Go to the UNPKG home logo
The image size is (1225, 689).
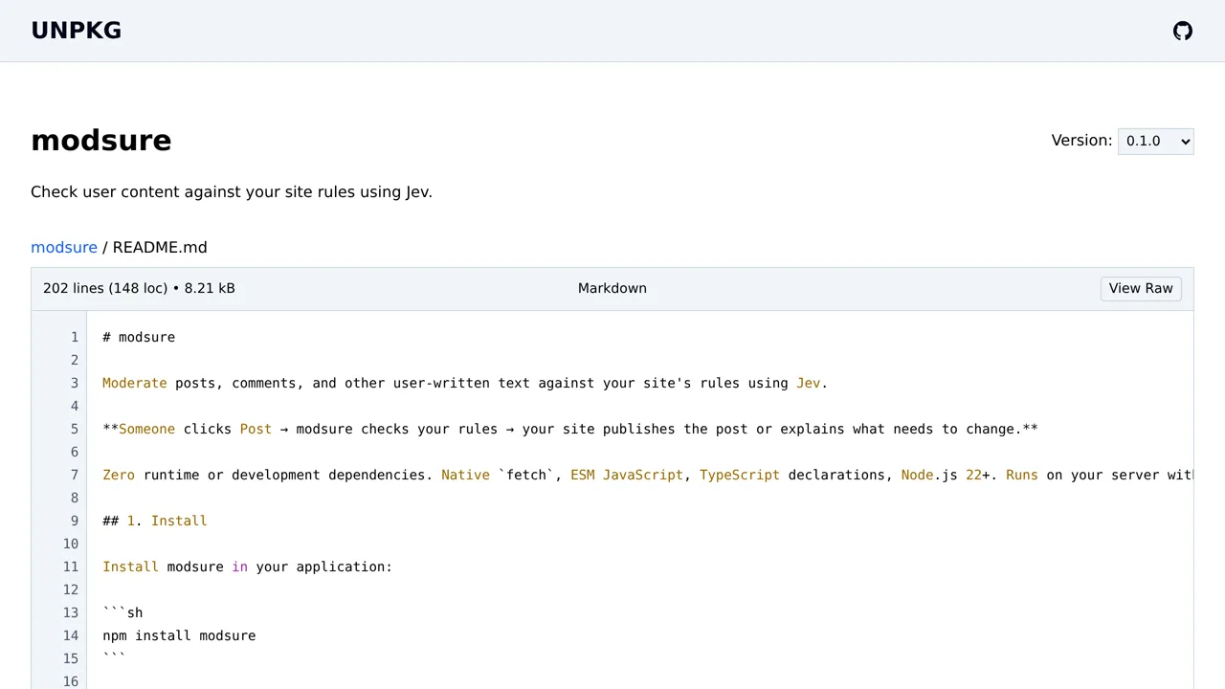click(77, 31)
